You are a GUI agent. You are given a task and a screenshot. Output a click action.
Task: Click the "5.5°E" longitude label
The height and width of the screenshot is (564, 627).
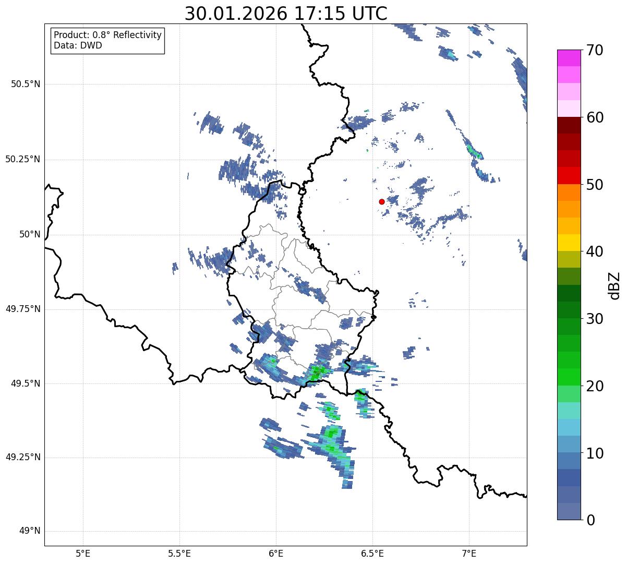(179, 553)
